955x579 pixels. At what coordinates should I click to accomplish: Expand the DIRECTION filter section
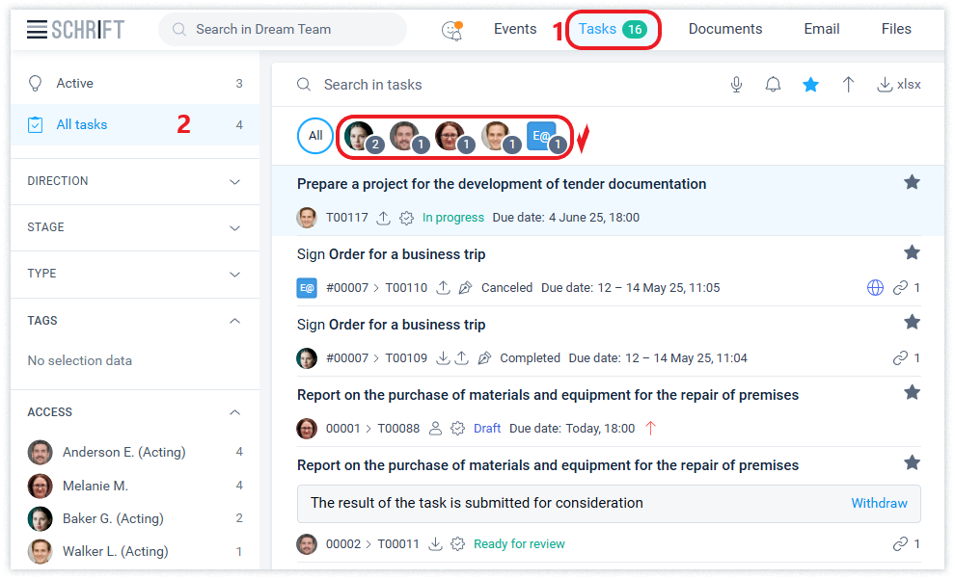click(234, 182)
